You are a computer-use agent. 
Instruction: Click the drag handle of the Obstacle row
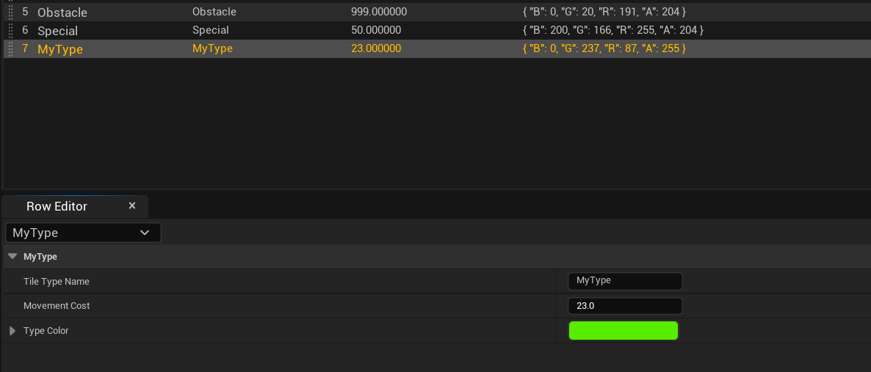click(x=11, y=12)
